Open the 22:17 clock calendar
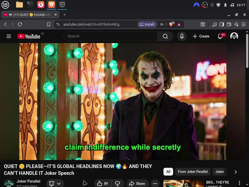This screenshot has width=249, height=187. coord(241,5)
